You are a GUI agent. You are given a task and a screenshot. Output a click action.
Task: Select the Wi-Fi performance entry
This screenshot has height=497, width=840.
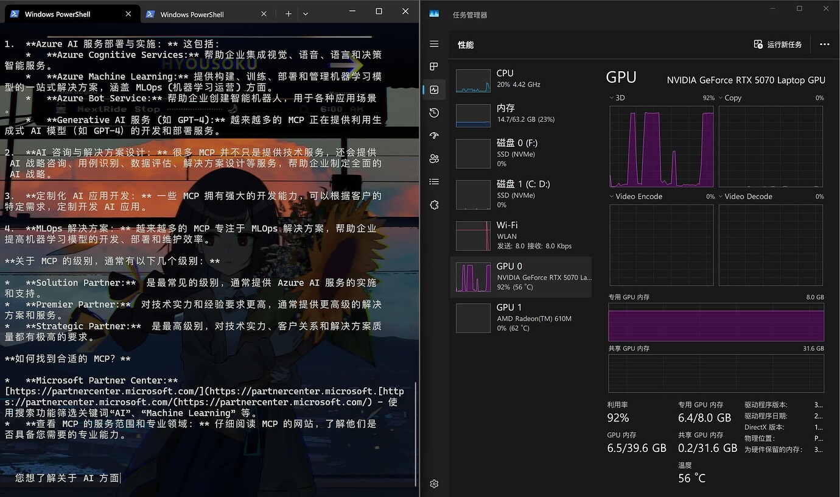tap(521, 235)
